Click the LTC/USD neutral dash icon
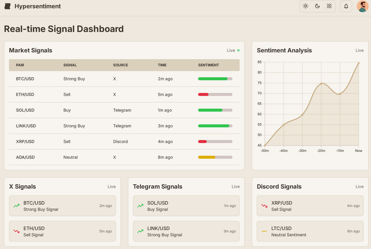 coord(264,231)
